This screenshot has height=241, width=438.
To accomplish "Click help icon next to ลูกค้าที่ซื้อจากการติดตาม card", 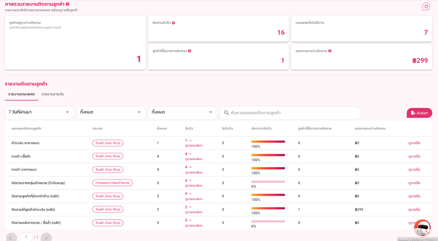I will coord(190,51).
